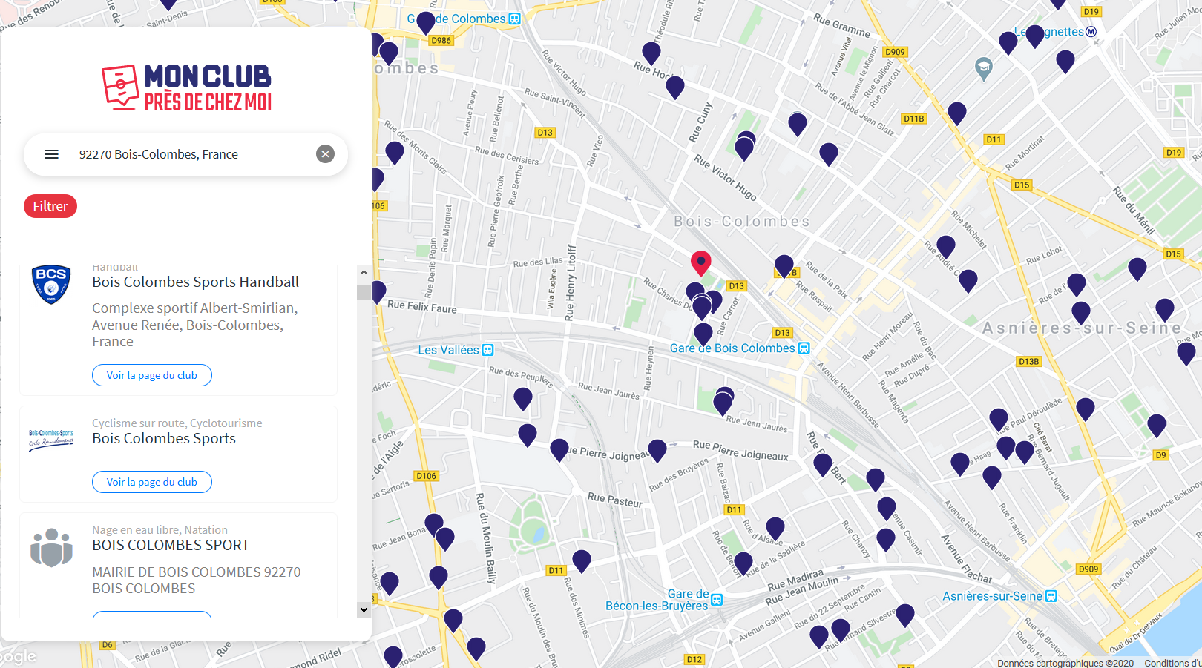The width and height of the screenshot is (1202, 668).
Task: Click the Gare de Bois Colombes station icon
Action: tap(804, 348)
